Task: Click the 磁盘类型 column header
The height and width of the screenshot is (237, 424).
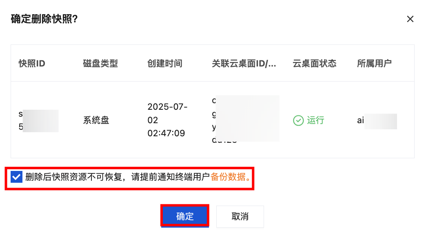Action: tap(100, 64)
